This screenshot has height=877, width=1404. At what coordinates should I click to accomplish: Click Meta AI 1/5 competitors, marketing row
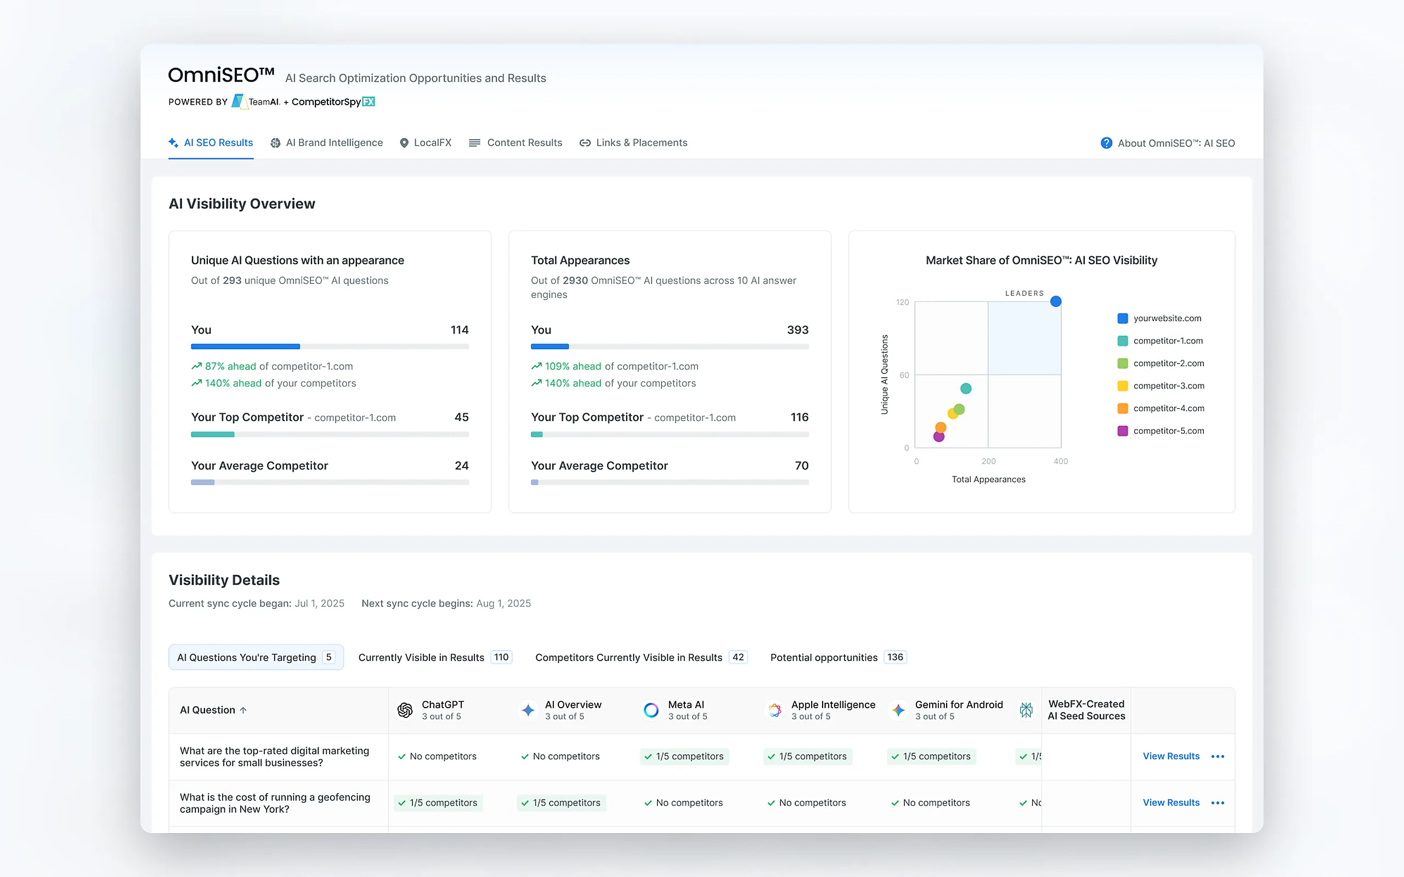click(684, 756)
